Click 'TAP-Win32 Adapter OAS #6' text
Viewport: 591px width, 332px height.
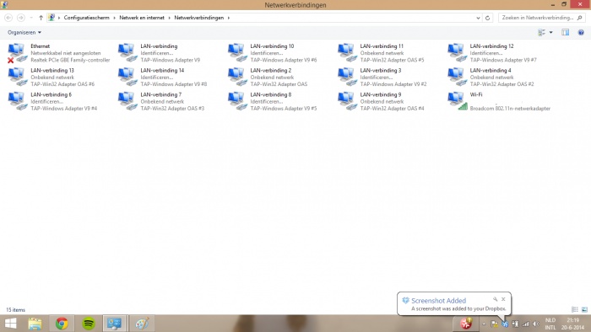(62, 84)
